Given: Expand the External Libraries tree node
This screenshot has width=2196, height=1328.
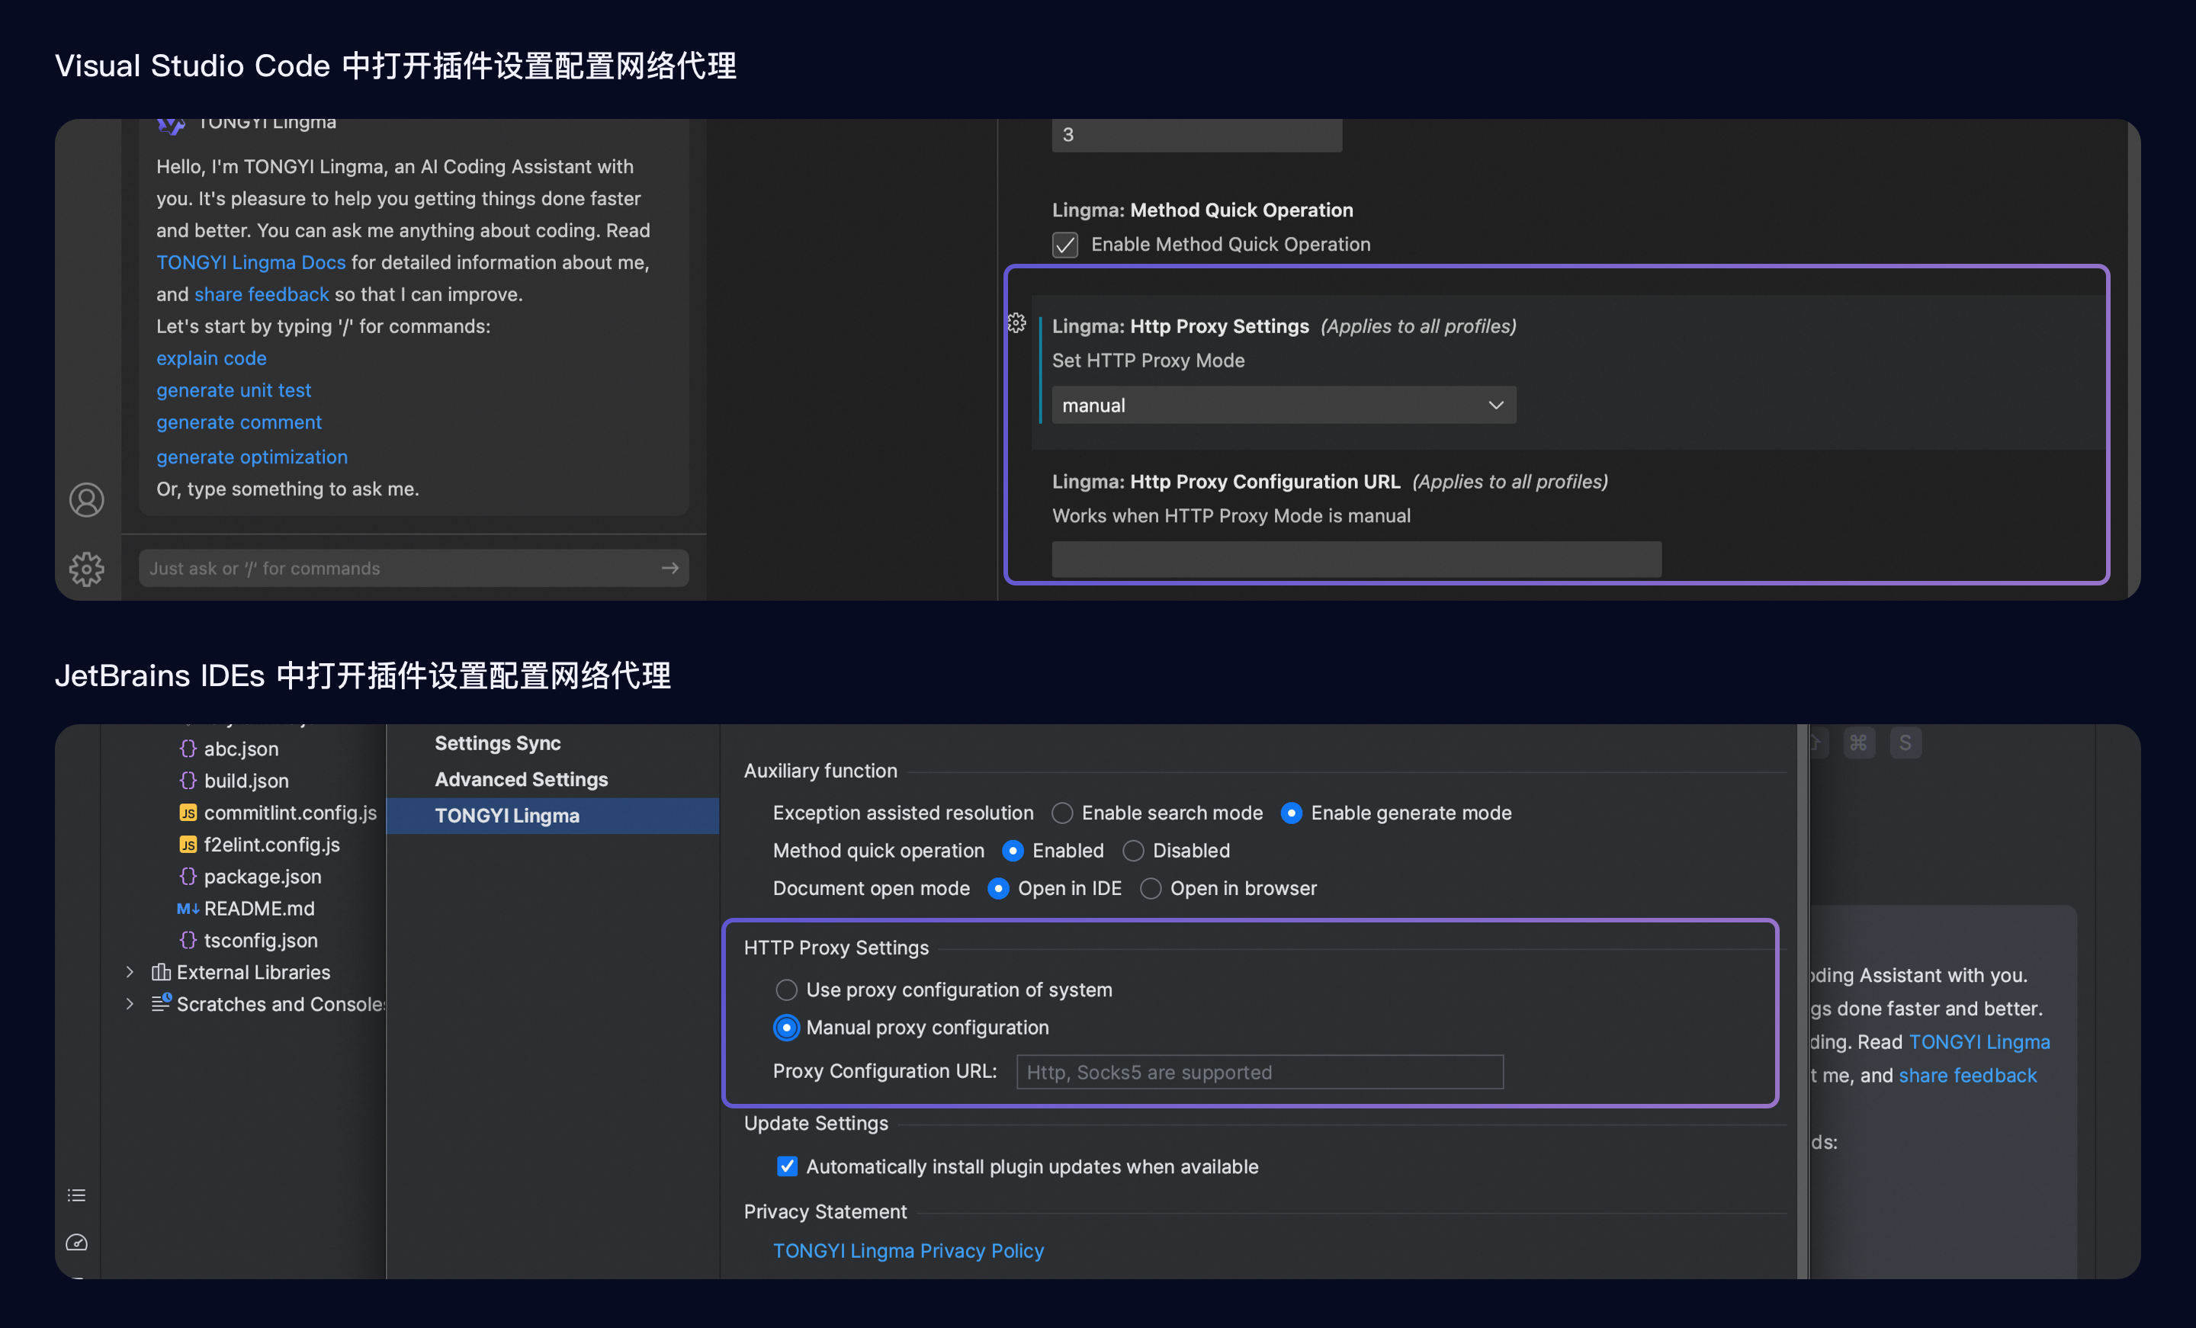Looking at the screenshot, I should point(130,973).
